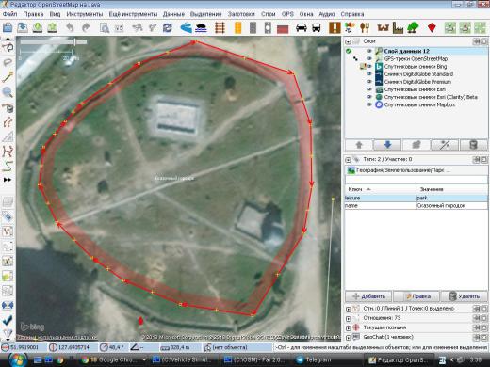Toggle visibility of Bing satellite imagery layer
This screenshot has height=367, width=490.
(369, 66)
